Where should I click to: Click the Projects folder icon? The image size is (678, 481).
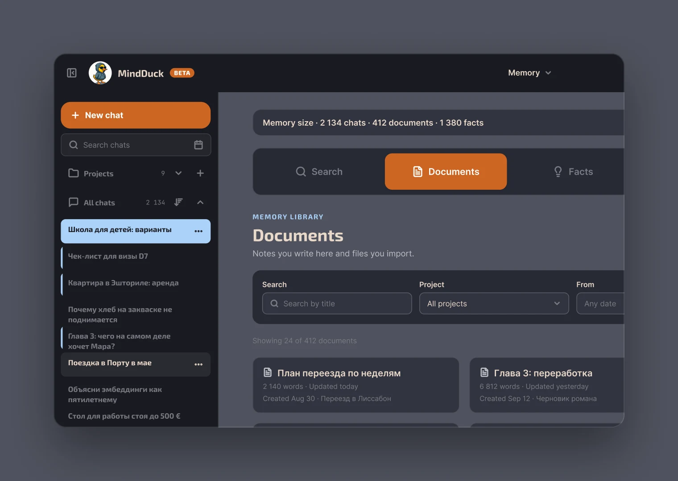click(x=74, y=173)
